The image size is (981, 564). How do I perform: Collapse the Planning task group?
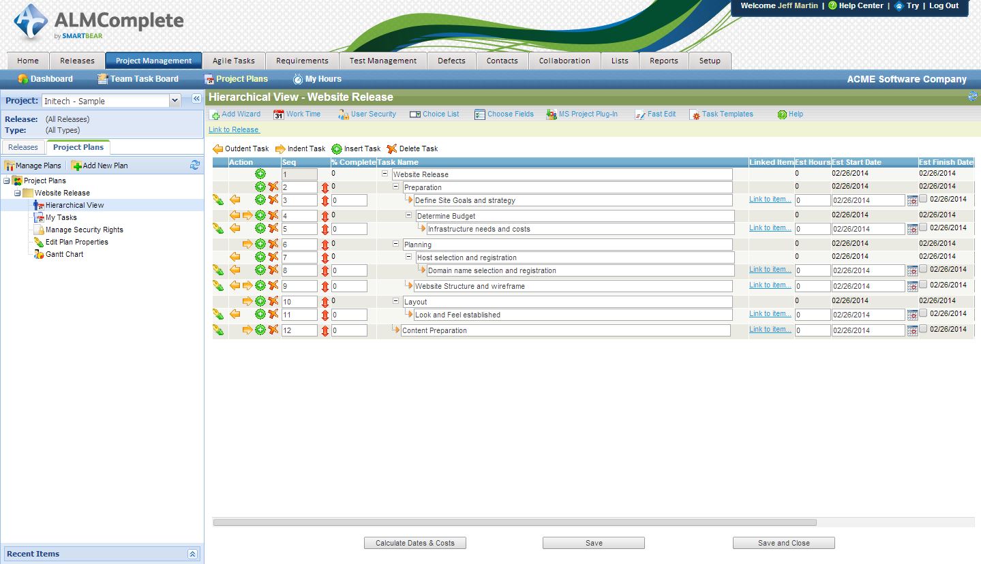point(396,244)
